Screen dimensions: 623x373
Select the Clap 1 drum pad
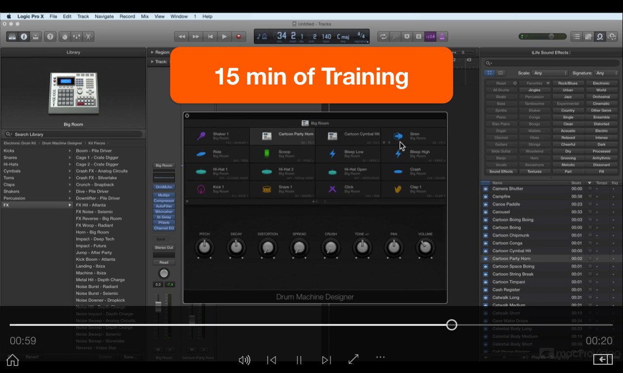pyautogui.click(x=414, y=189)
